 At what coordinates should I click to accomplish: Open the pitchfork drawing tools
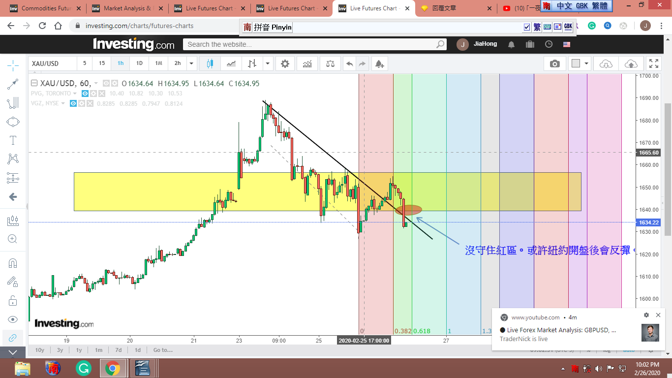[13, 103]
